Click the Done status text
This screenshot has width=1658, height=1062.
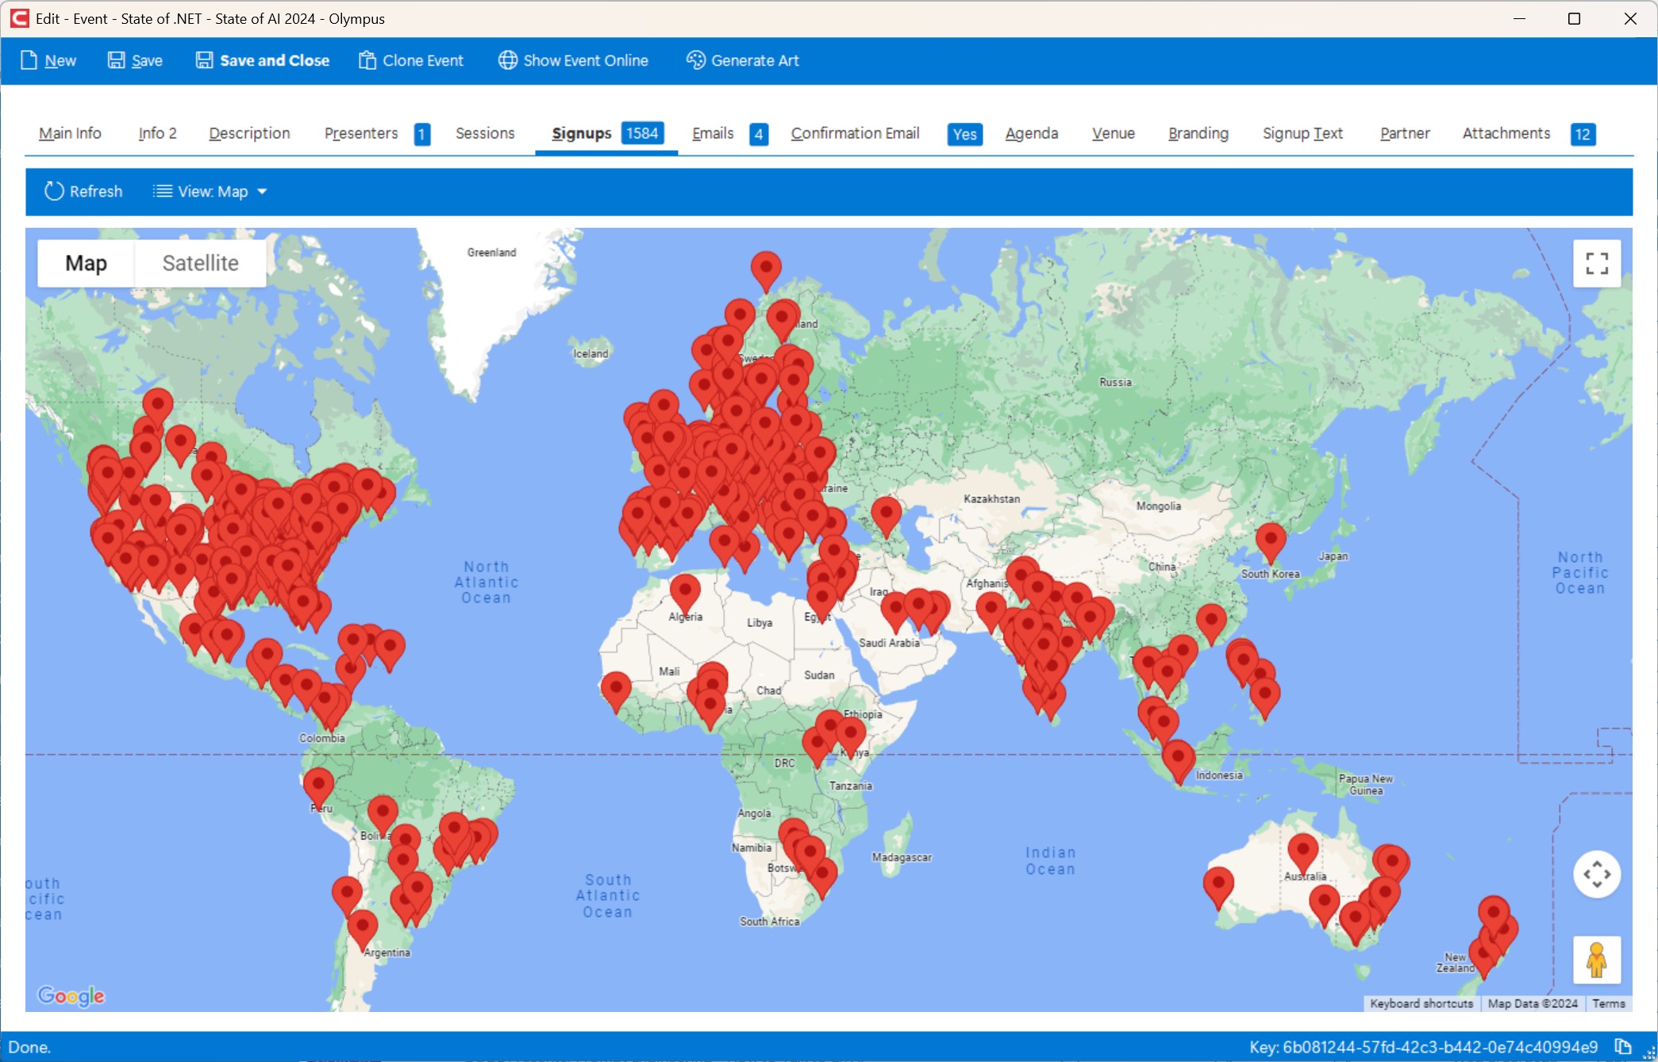(29, 1047)
